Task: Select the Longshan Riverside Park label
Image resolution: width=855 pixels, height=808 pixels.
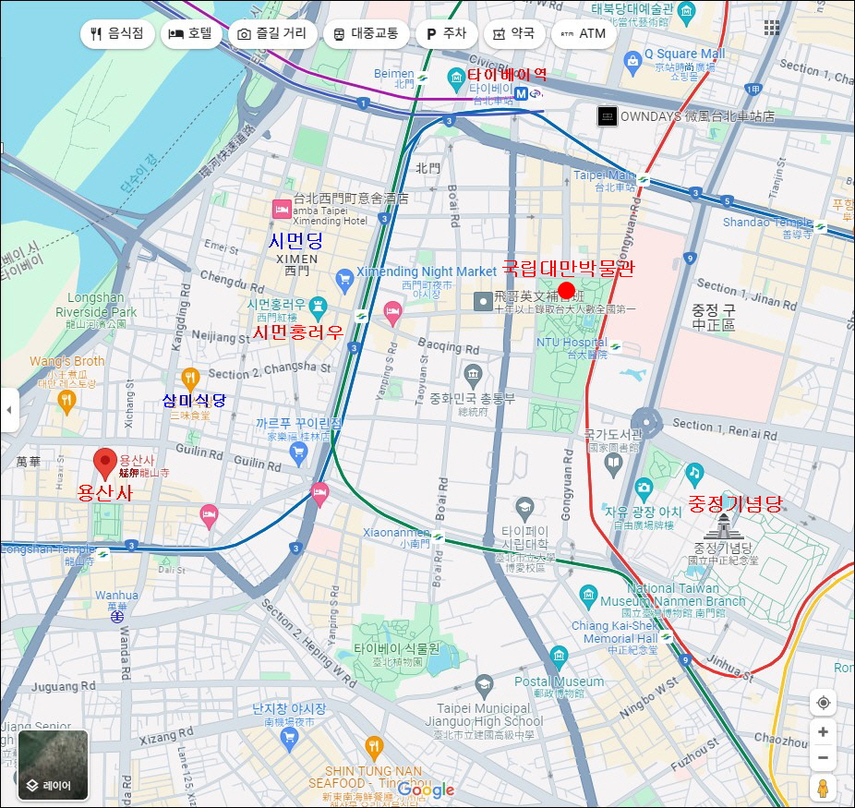Action: 96,311
